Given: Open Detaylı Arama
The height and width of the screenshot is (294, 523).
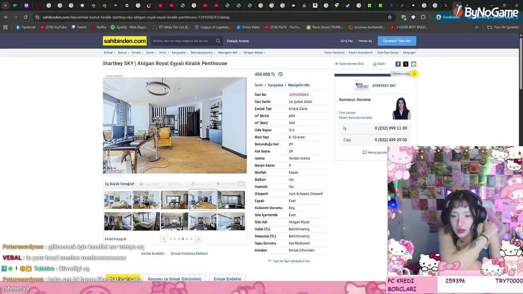Looking at the screenshot, I should (x=238, y=41).
